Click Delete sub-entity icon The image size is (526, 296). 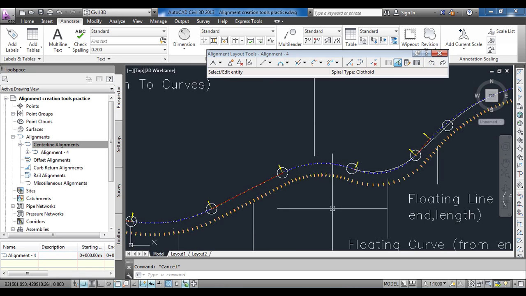[374, 62]
